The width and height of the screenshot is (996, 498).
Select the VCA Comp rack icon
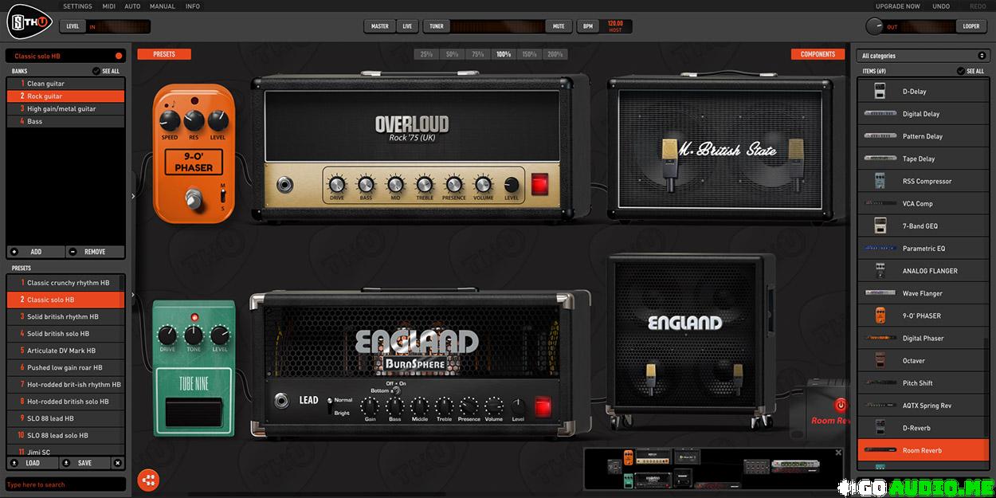[x=880, y=203]
